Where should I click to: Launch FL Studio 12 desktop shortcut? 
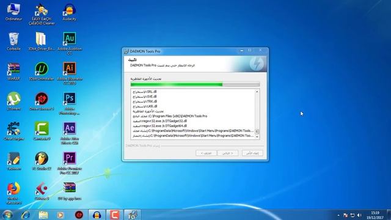point(42,161)
